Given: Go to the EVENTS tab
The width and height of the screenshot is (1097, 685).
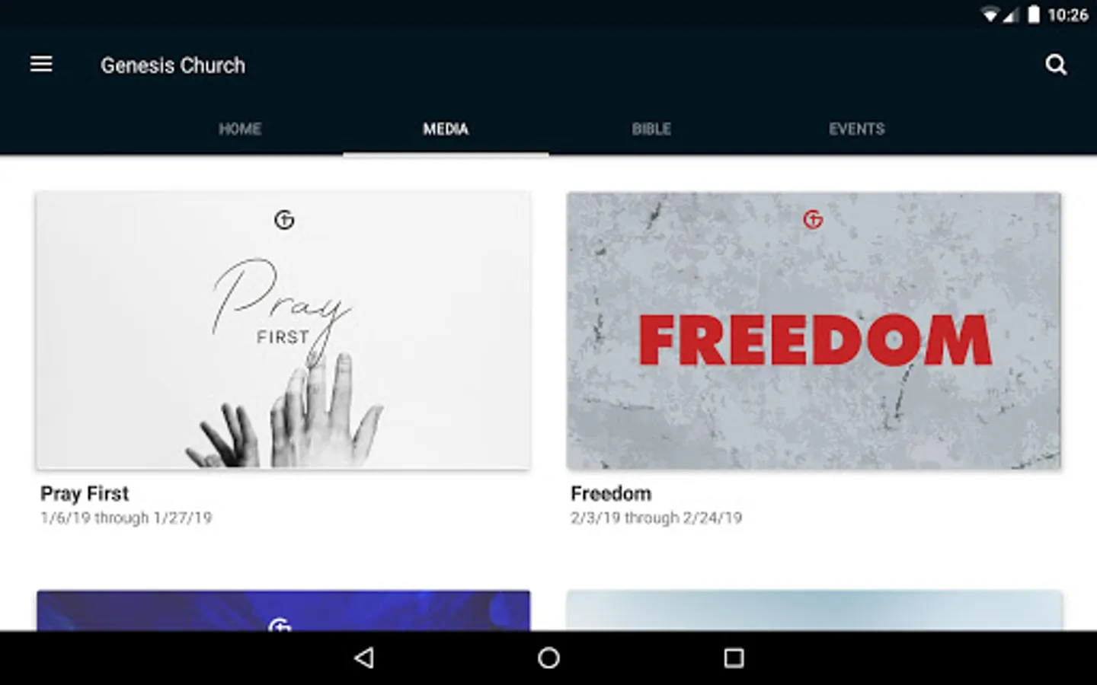Looking at the screenshot, I should 857,129.
